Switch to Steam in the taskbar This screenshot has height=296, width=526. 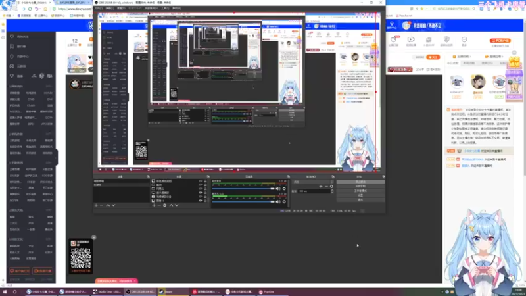[x=172, y=292]
